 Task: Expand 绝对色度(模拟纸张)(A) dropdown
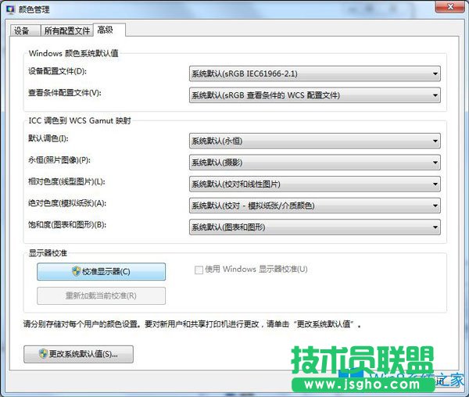[x=315, y=206]
